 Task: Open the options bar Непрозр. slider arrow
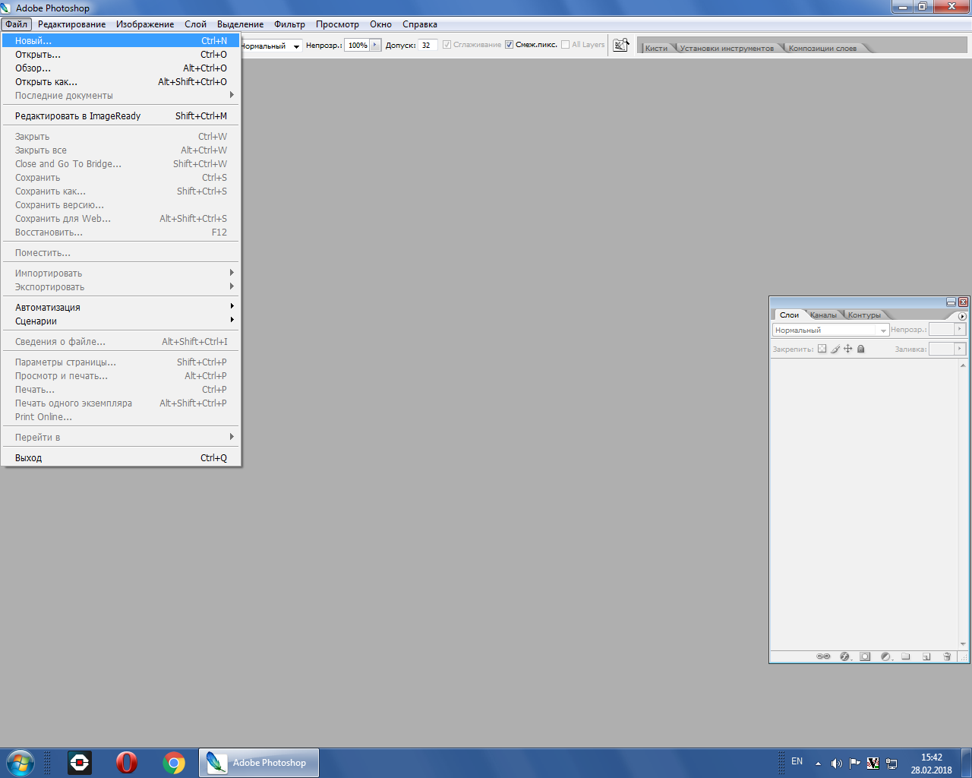point(375,45)
